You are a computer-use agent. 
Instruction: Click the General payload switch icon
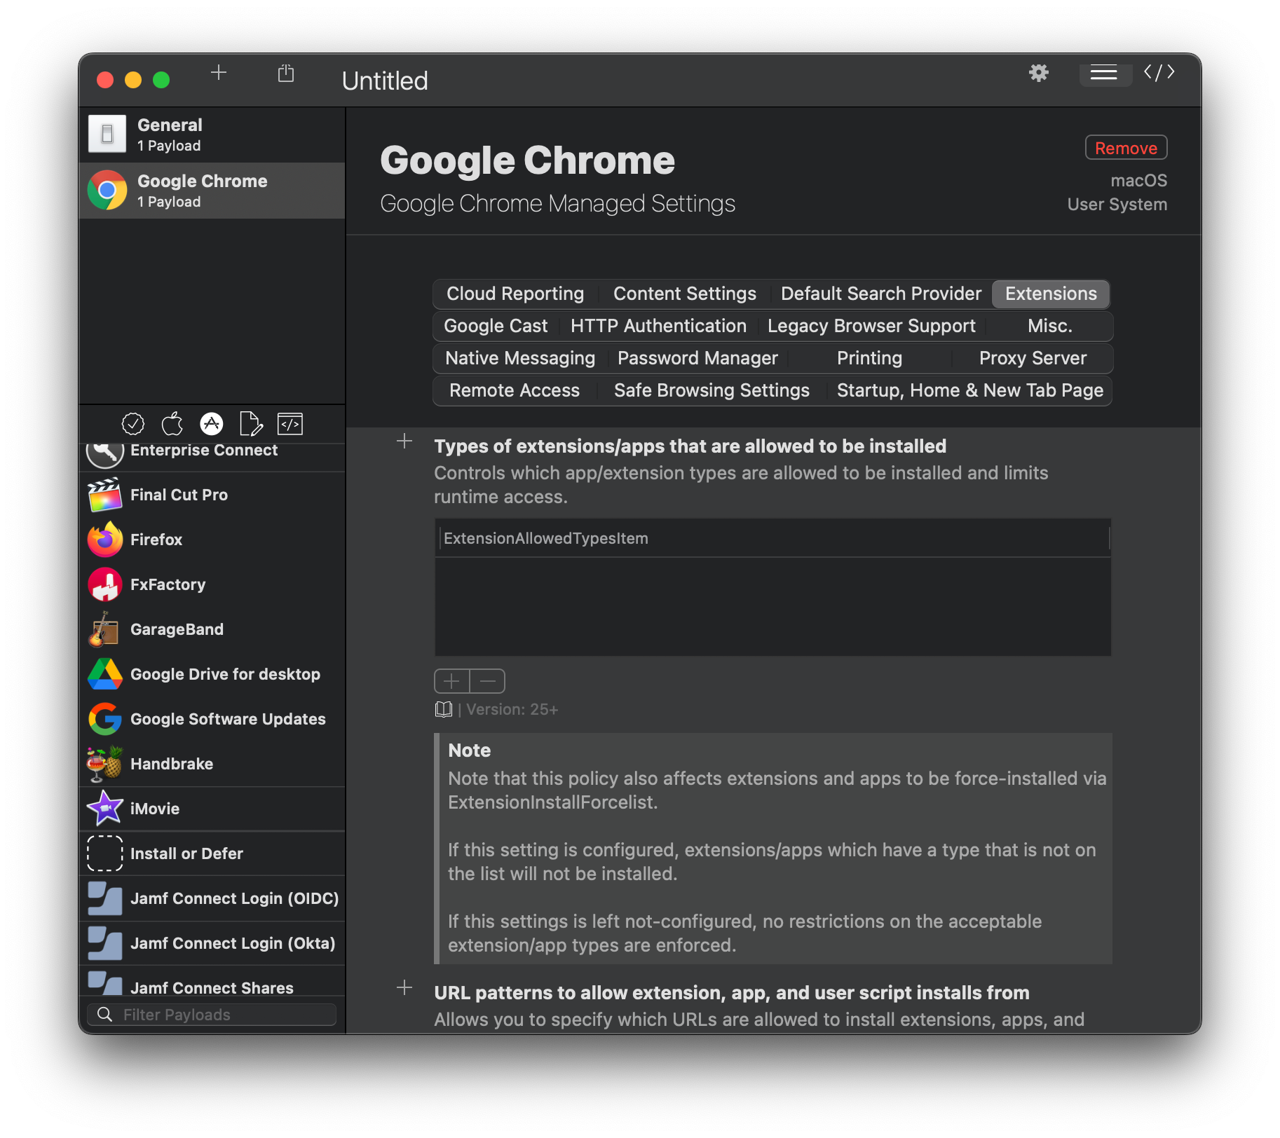107,134
